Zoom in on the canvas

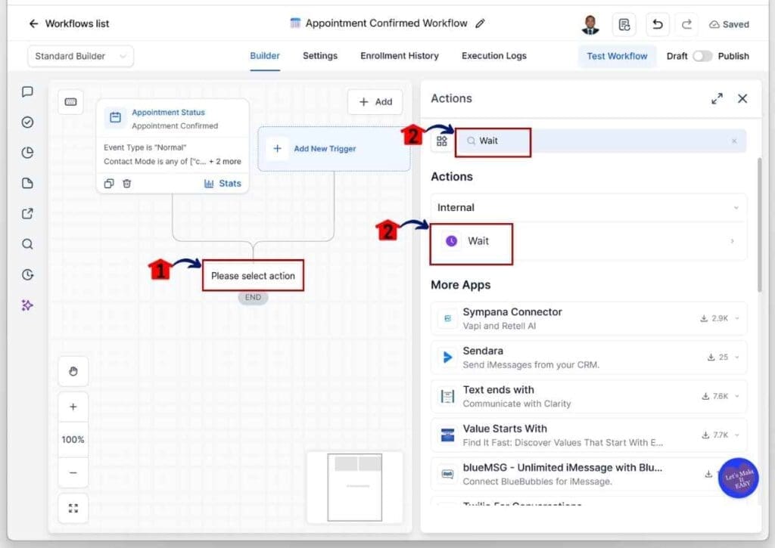[x=73, y=407]
